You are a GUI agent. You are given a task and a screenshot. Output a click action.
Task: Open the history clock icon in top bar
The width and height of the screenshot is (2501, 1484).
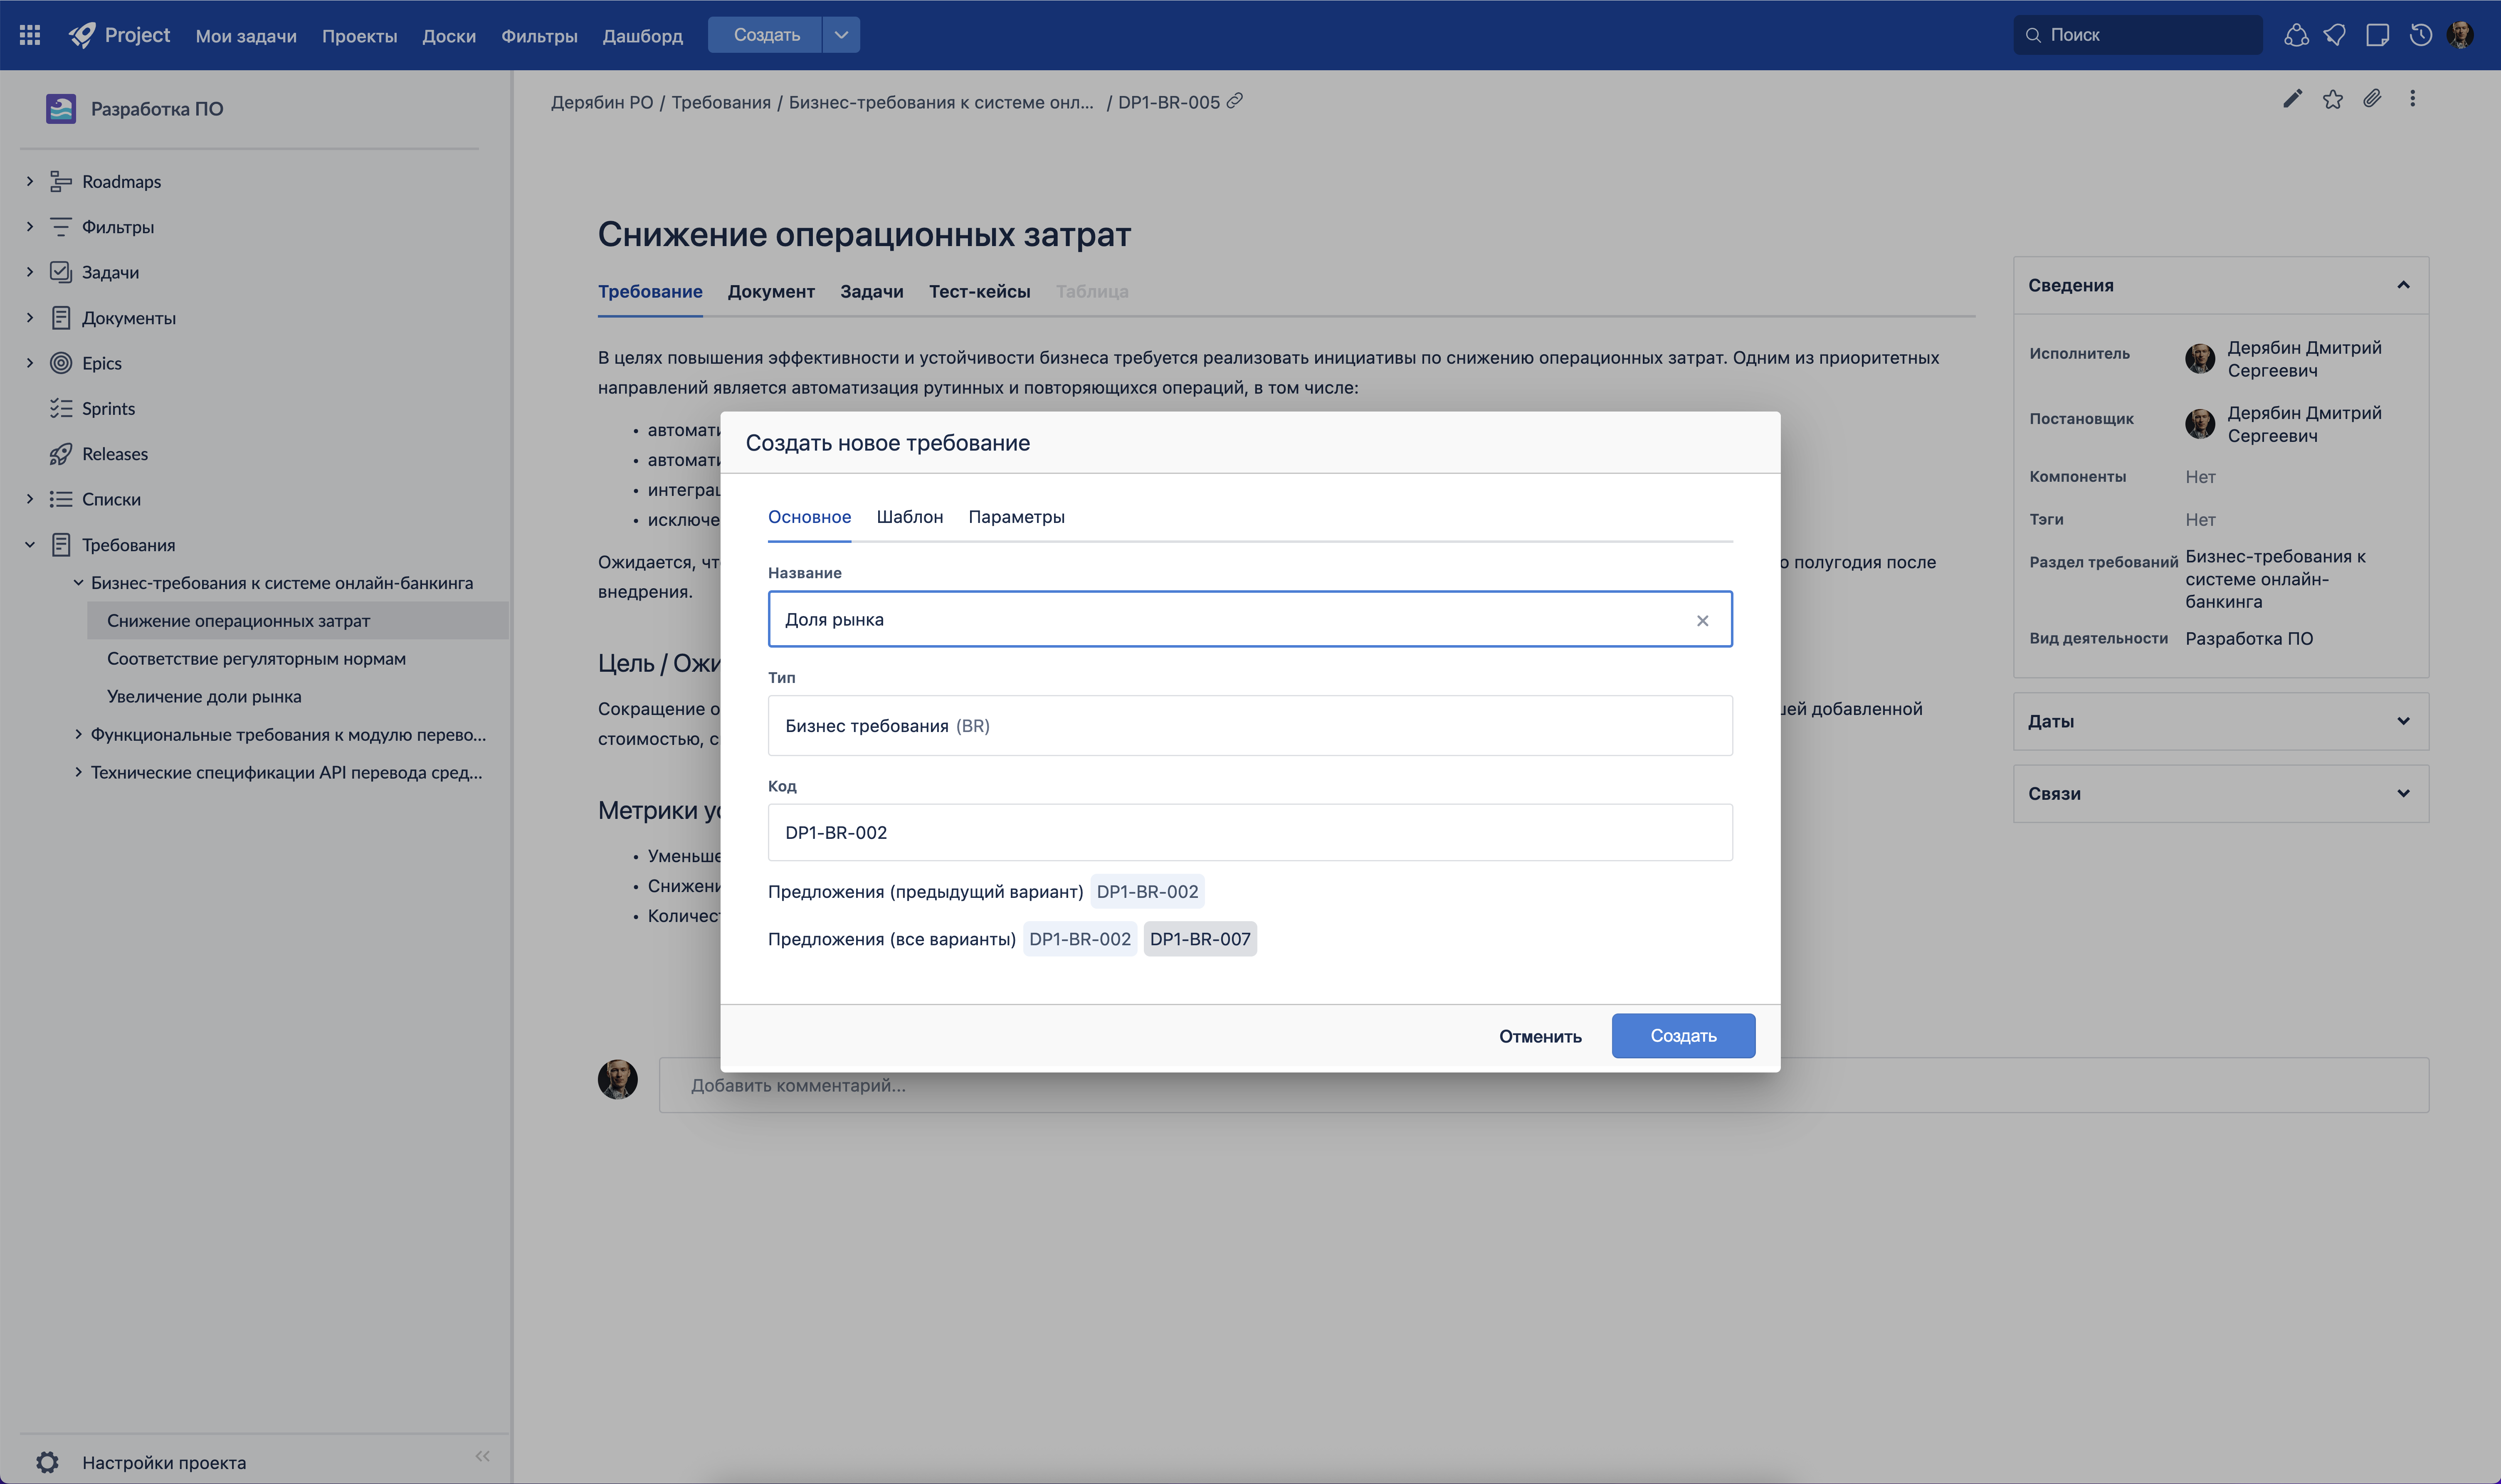2421,35
